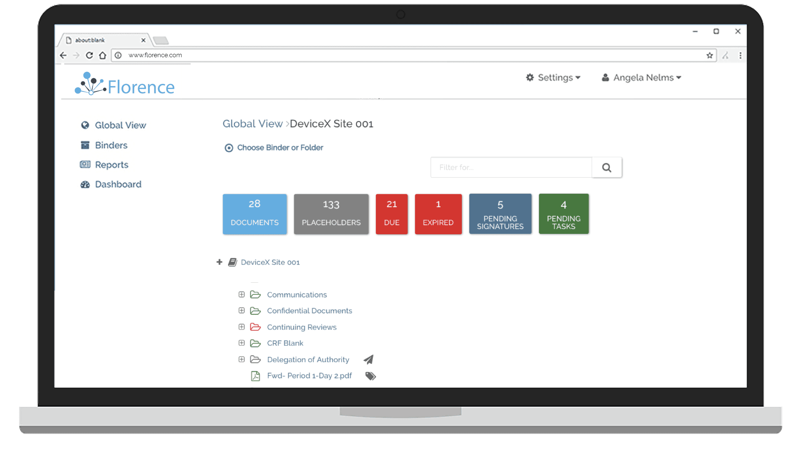Screen dimensions: 801x451
Task: Open the 4 Pending Tasks tile
Action: tap(564, 214)
